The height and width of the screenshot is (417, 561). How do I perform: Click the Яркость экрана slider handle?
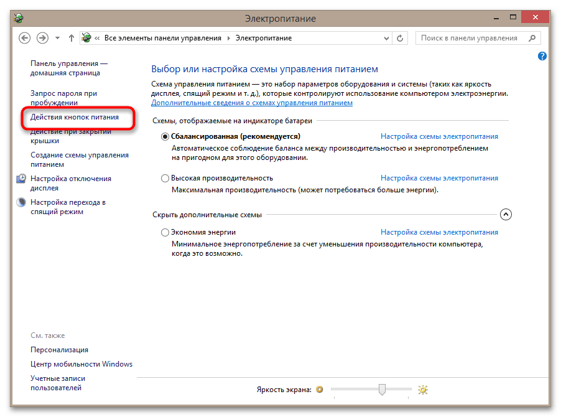coord(382,389)
